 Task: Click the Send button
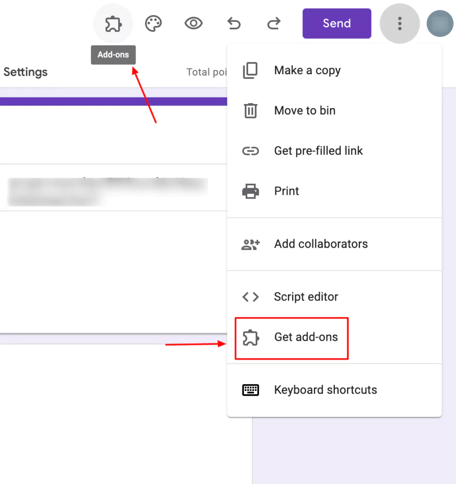(336, 23)
